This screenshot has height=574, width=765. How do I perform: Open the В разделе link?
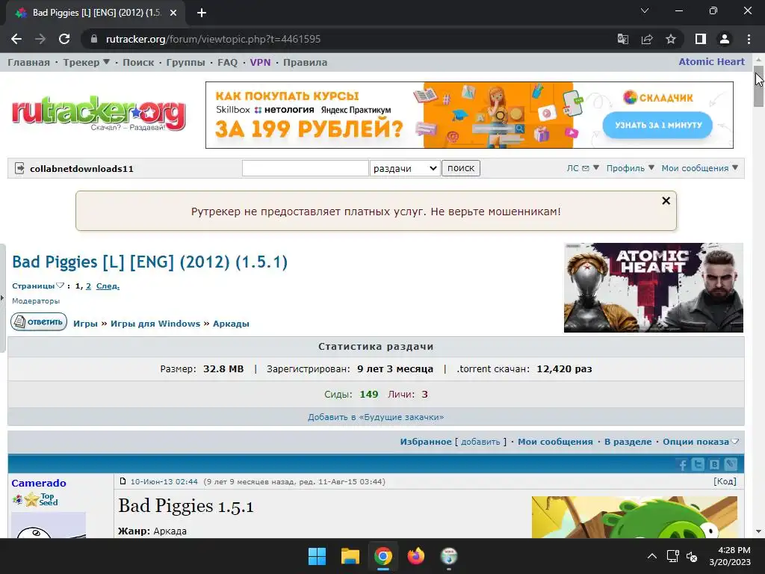(628, 442)
